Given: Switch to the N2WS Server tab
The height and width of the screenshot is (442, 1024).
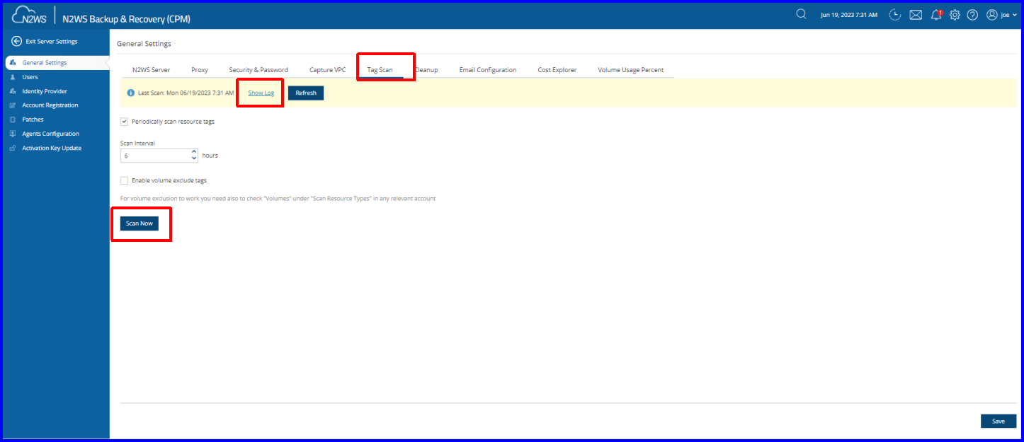Looking at the screenshot, I should [151, 70].
